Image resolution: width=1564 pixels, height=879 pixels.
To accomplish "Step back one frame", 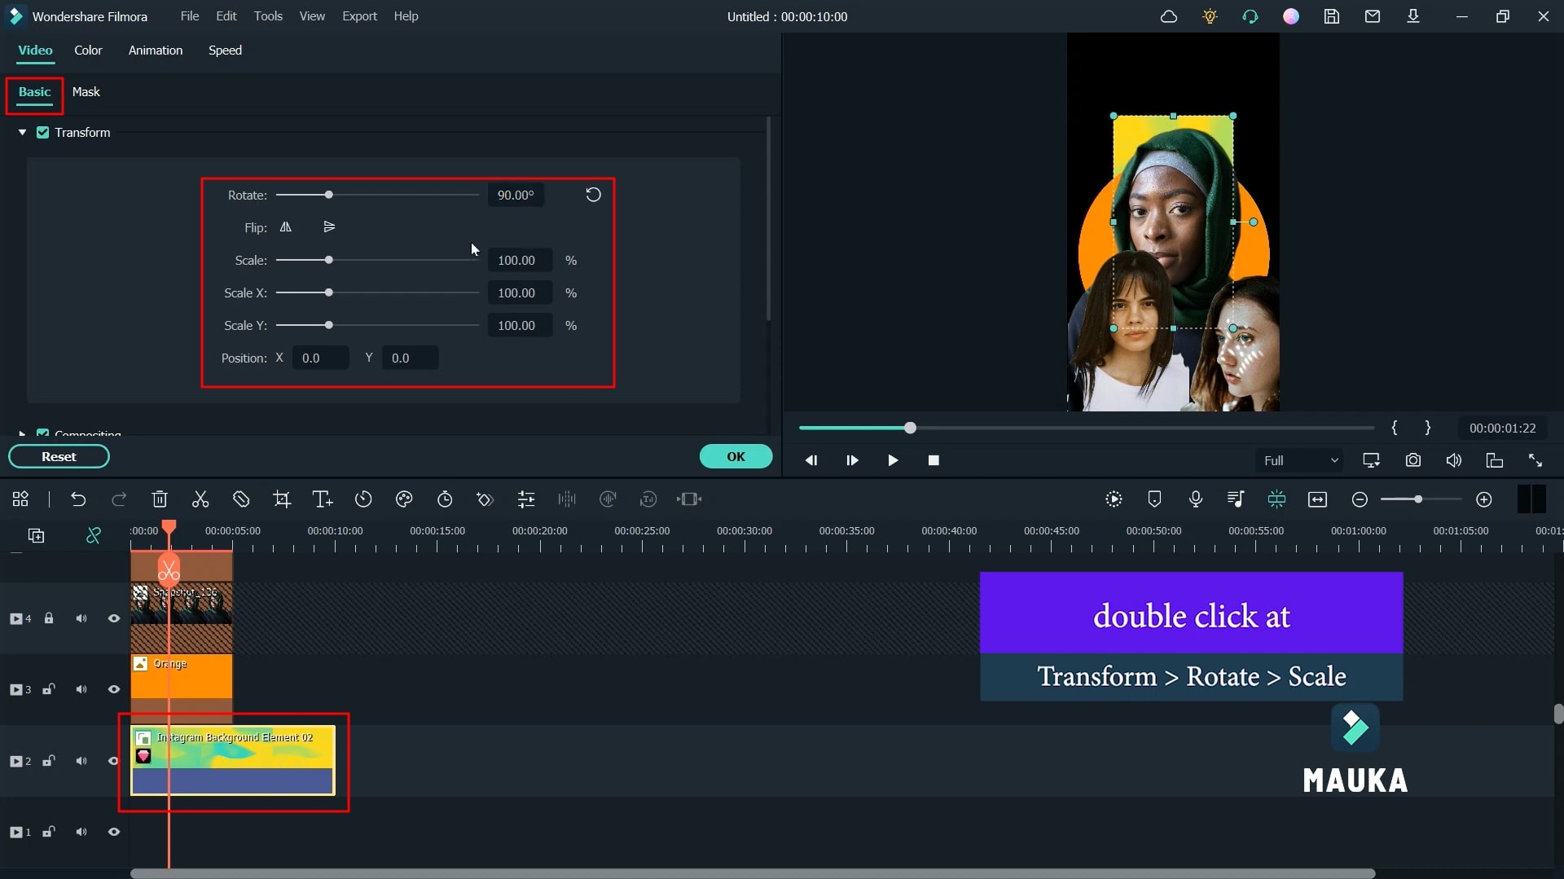I will coord(811,460).
